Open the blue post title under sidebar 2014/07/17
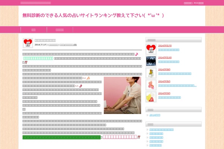Image resolution: width=224 pixels, height=149 pixels. [169, 50]
